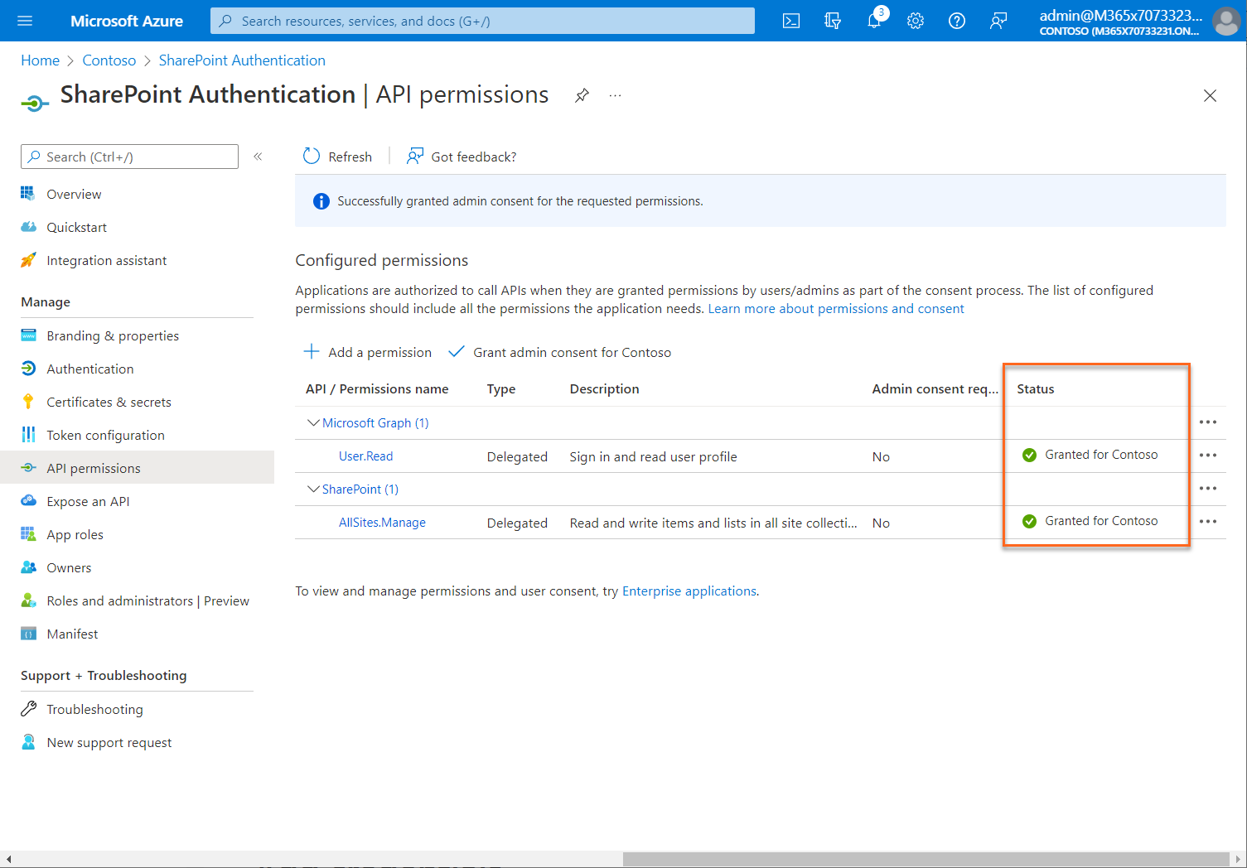1247x868 pixels.
Task: Open the page ellipsis menu
Action: pyautogui.click(x=615, y=96)
